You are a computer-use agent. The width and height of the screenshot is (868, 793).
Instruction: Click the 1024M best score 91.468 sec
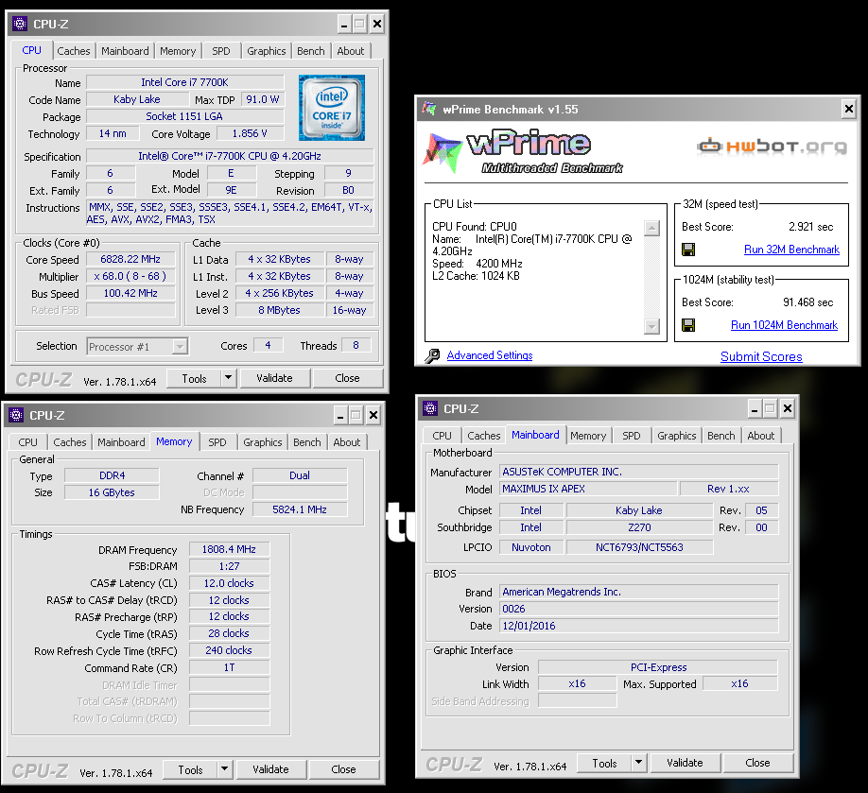coord(807,302)
